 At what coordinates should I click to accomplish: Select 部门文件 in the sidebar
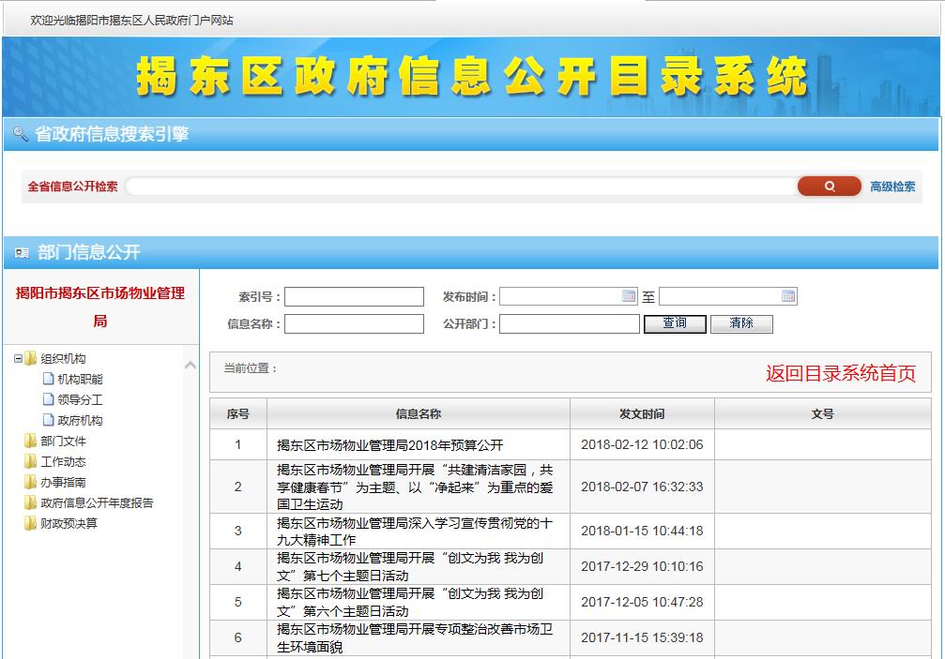pyautogui.click(x=63, y=442)
